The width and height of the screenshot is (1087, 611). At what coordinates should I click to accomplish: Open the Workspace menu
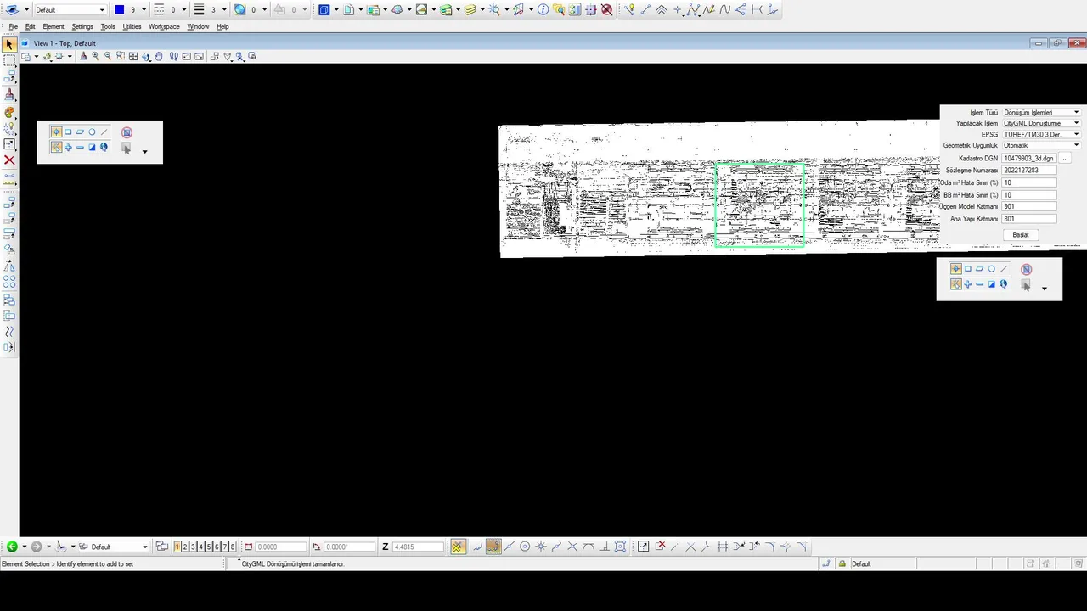[164, 26]
